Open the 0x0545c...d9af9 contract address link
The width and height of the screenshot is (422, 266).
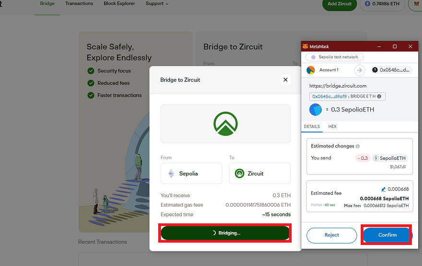tap(329, 96)
